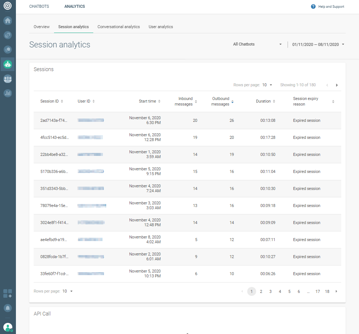Jump to page 18 in pagination

pos(327,291)
